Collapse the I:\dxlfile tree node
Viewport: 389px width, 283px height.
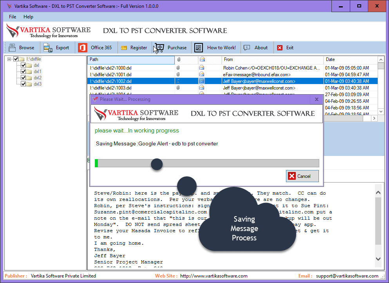click(9, 59)
